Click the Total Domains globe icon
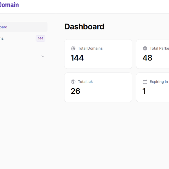 tap(73, 48)
